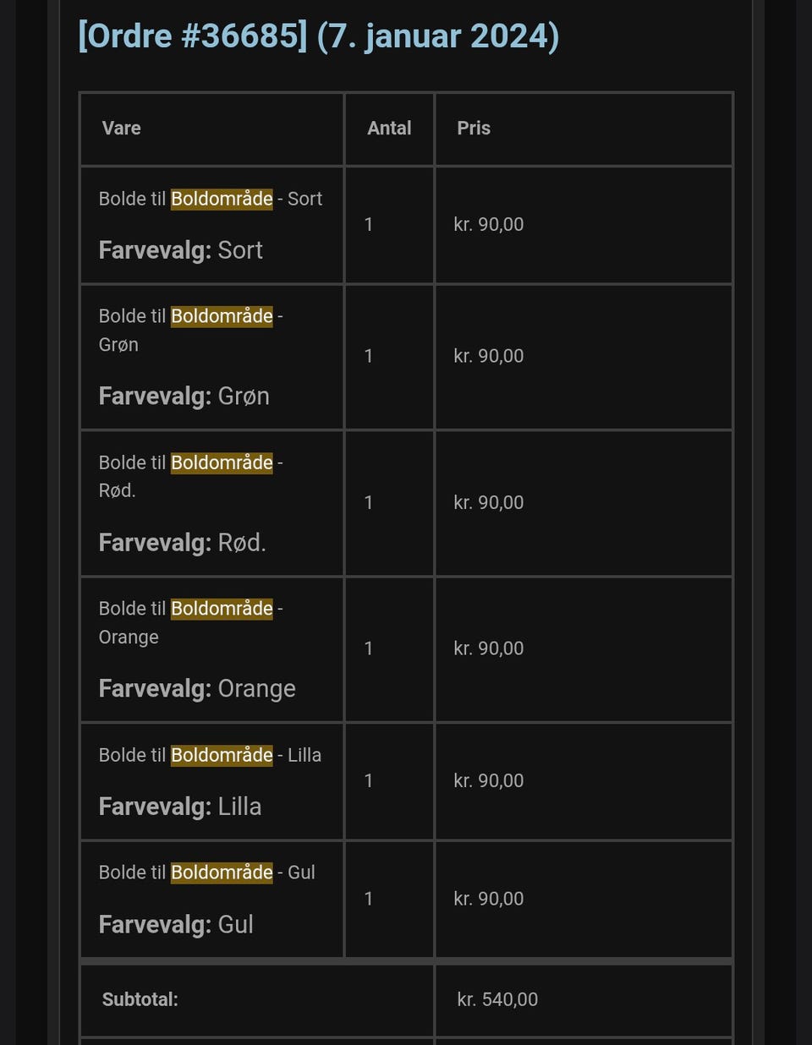The height and width of the screenshot is (1045, 812).
Task: Click Farvevalg: Lilla text
Action: coord(179,807)
